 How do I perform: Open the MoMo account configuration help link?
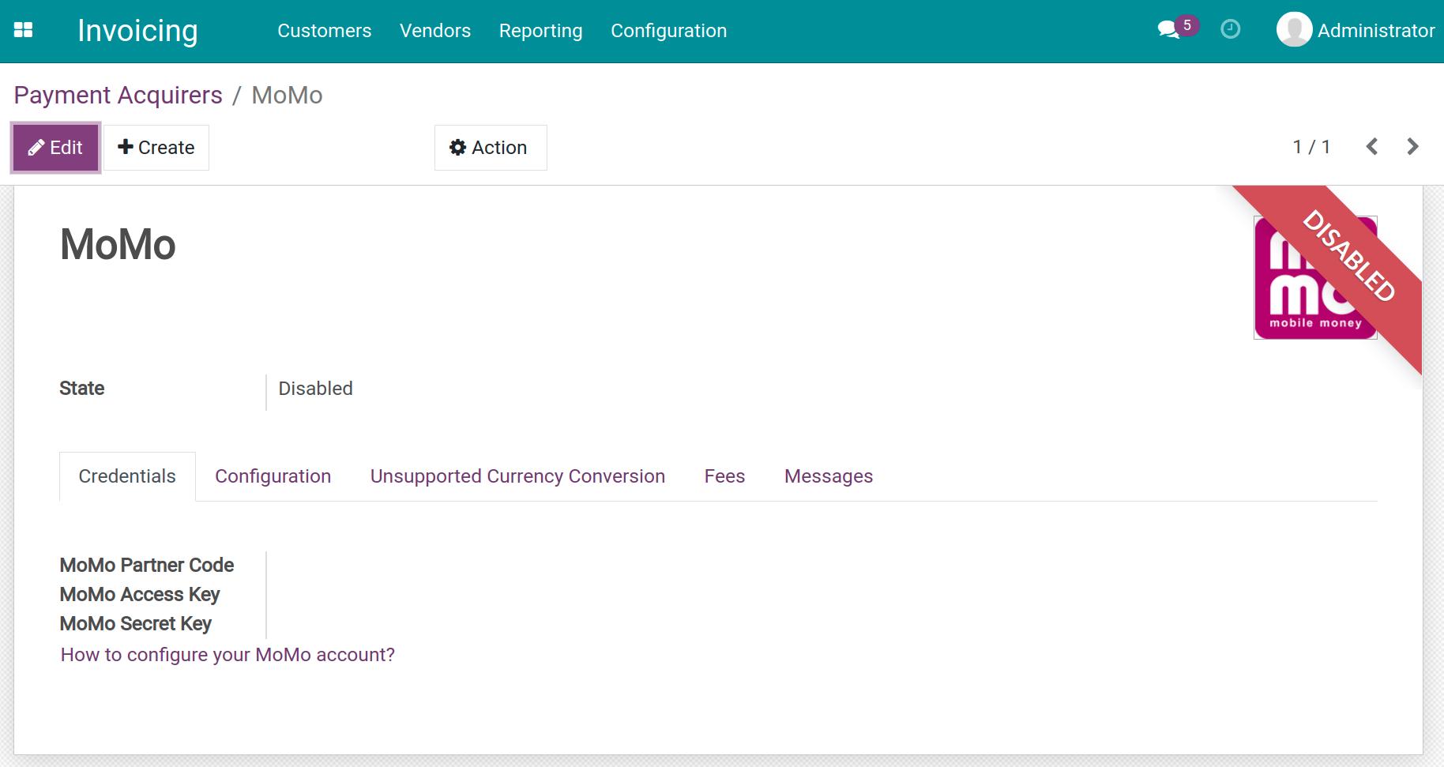228,654
